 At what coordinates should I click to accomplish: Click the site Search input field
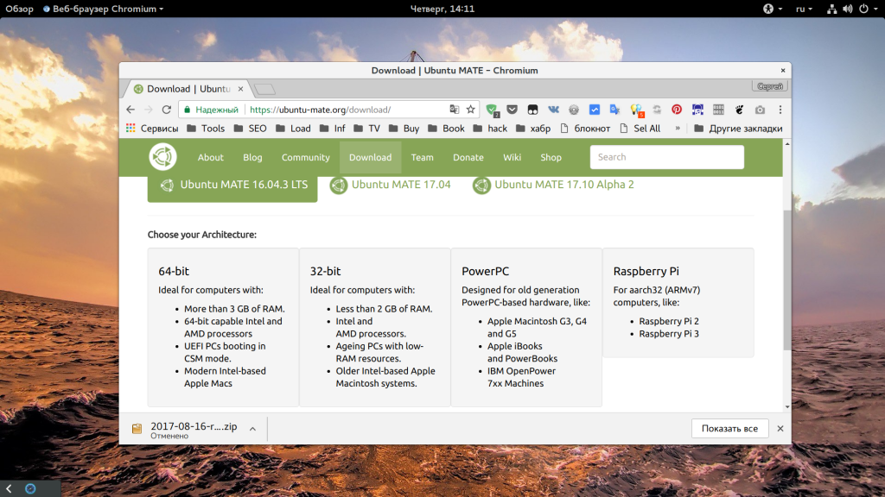point(666,157)
